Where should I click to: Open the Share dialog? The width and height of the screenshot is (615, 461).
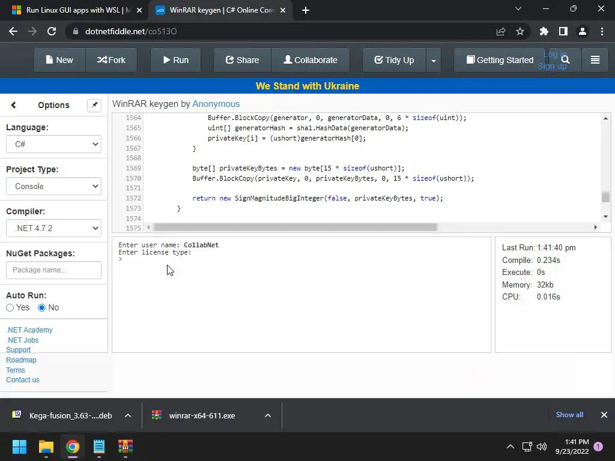(242, 60)
